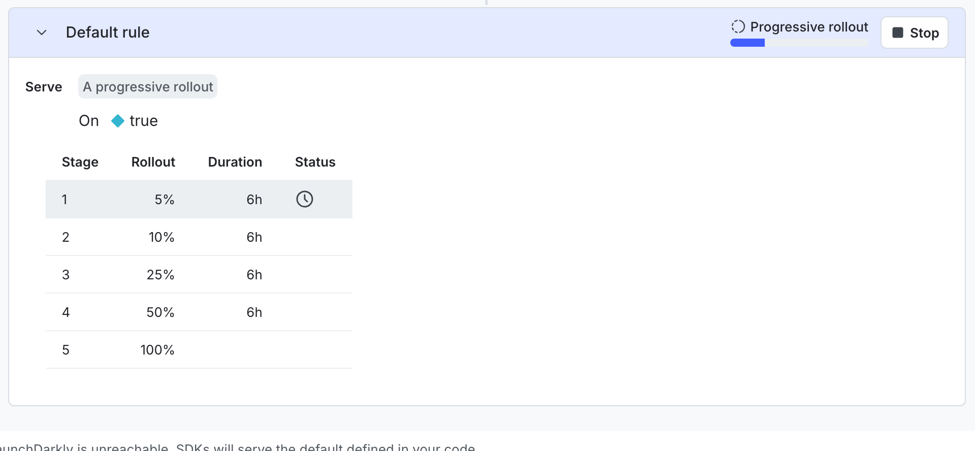Image resolution: width=975 pixels, height=451 pixels.
Task: Select stage 5 row with 100% rollout
Action: point(199,350)
